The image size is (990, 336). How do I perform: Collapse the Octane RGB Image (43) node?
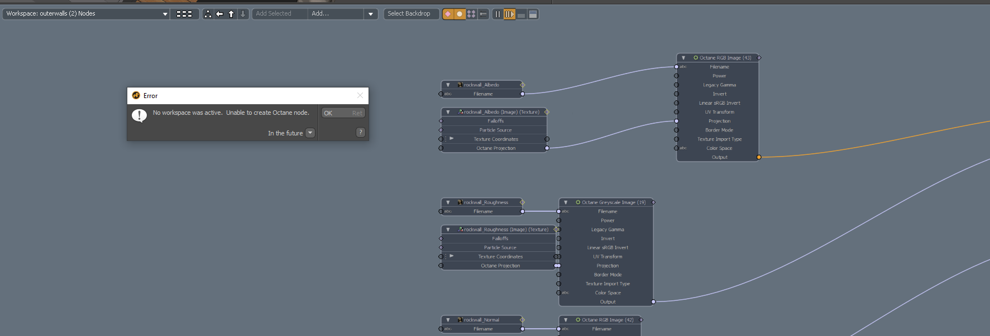pyautogui.click(x=683, y=58)
